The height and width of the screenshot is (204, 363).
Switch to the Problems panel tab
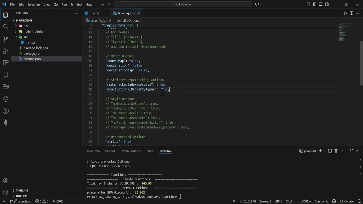click(93, 151)
